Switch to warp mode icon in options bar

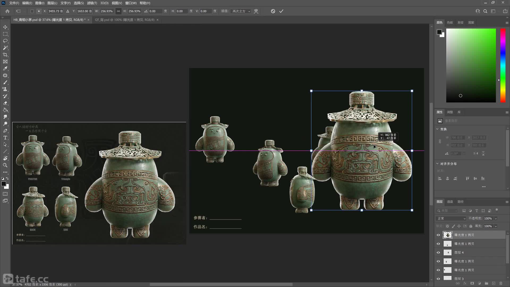[x=256, y=11]
